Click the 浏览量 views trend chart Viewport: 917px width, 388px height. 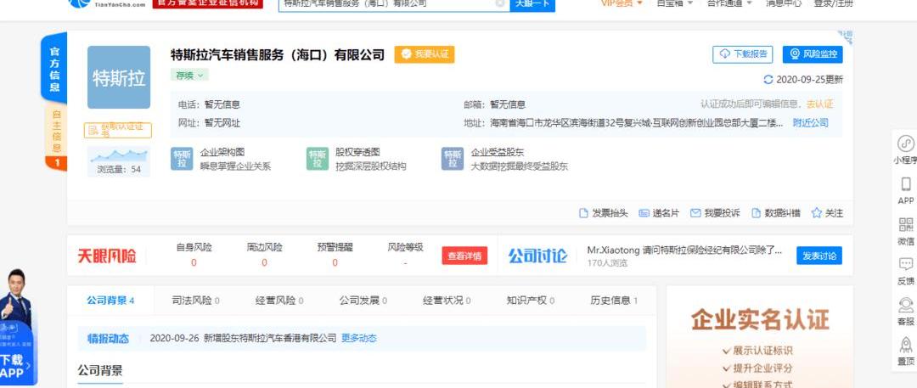(x=119, y=155)
